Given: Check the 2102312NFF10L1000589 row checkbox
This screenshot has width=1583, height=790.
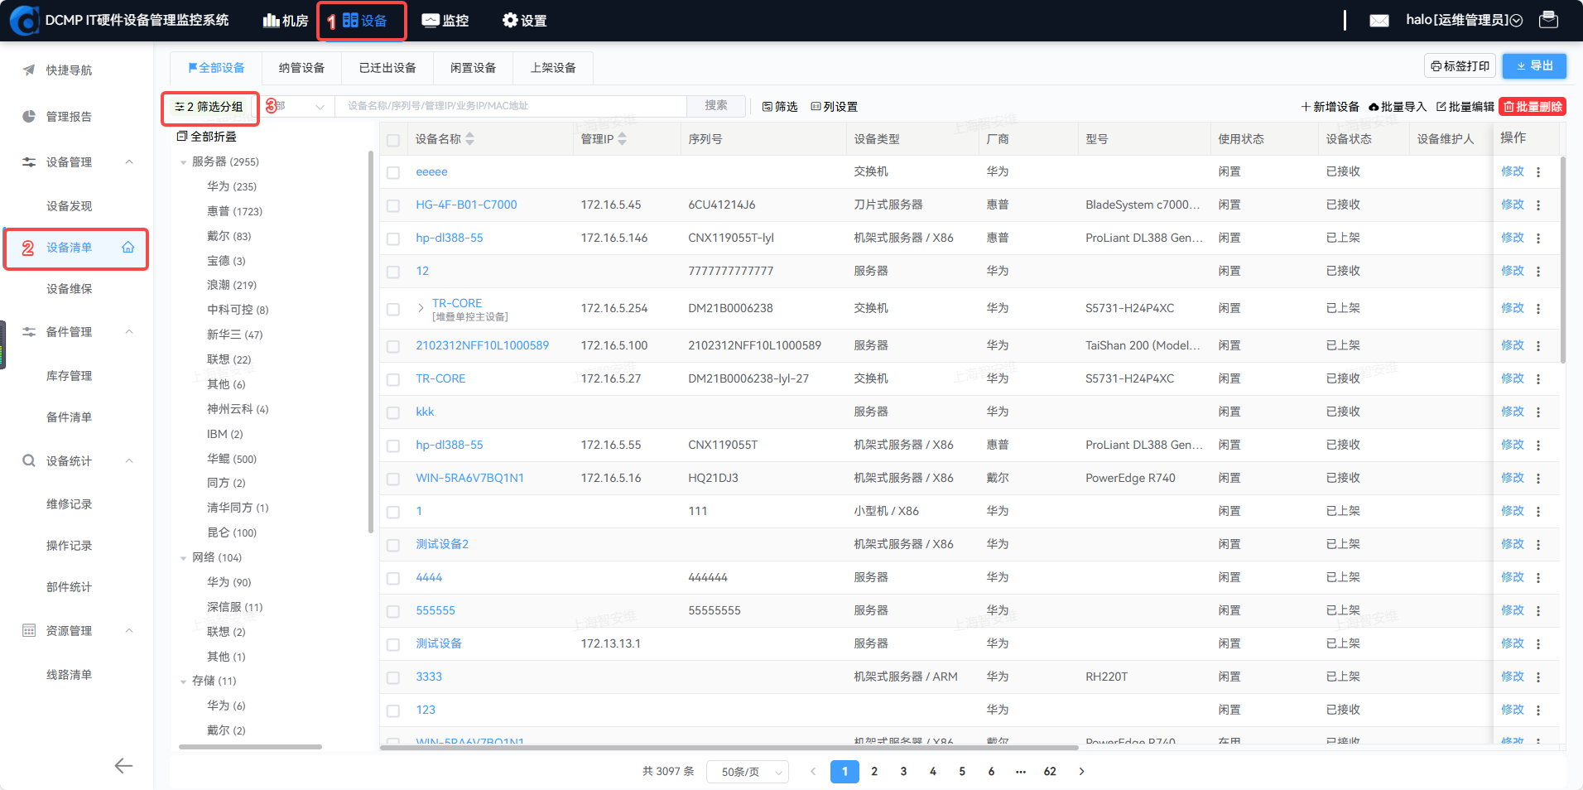Looking at the screenshot, I should click(393, 347).
